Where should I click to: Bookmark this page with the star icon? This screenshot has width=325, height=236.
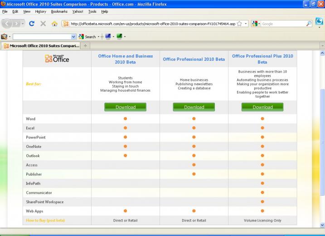(x=239, y=24)
